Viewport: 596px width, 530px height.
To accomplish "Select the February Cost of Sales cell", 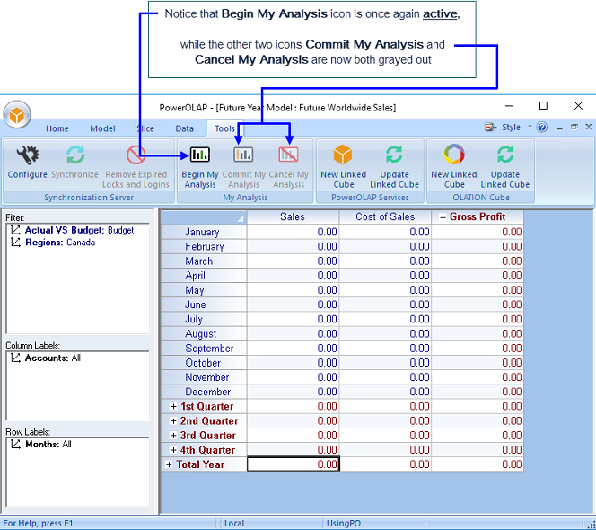I will click(385, 246).
